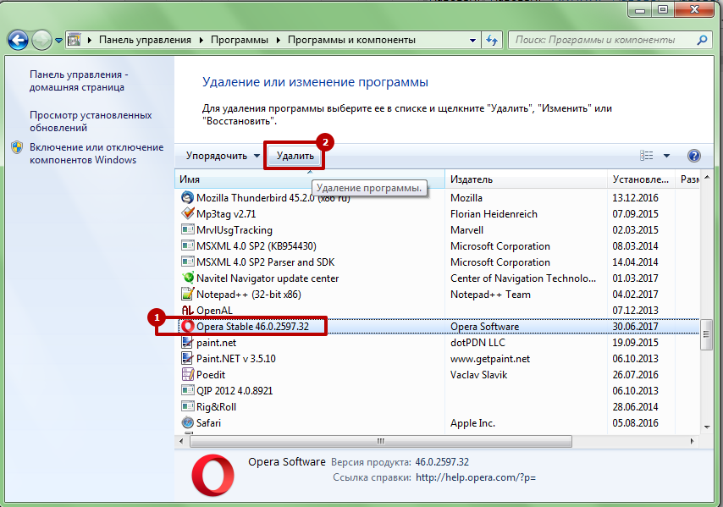This screenshot has width=723, height=507.
Task: Sort by the 'Установле...' column header
Action: tap(641, 179)
